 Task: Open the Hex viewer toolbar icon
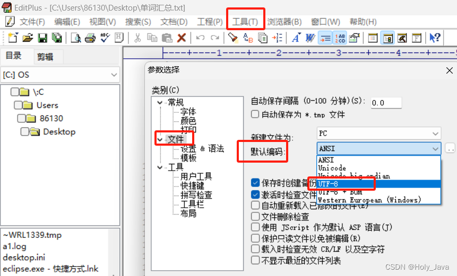tap(119, 38)
